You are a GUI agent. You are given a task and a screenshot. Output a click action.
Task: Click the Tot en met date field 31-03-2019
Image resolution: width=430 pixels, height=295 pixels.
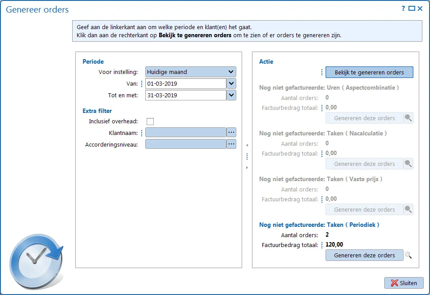point(186,95)
